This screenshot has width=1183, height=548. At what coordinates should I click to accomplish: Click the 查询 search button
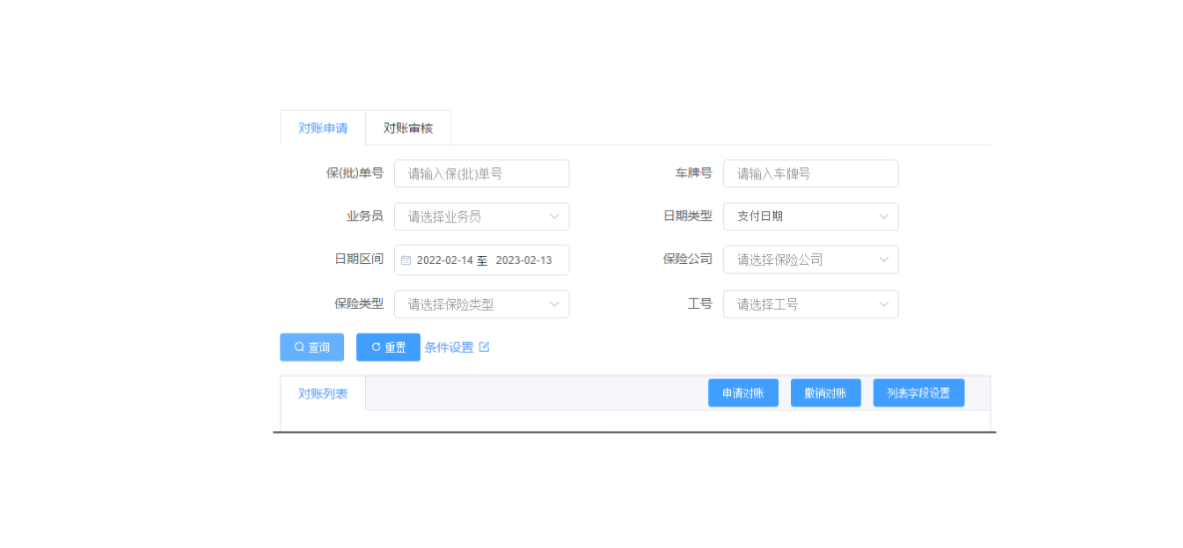pyautogui.click(x=312, y=348)
